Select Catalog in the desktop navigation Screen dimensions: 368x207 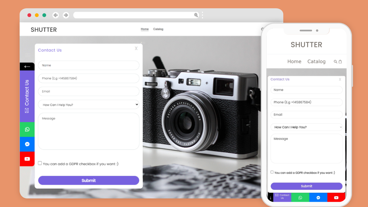click(x=158, y=29)
